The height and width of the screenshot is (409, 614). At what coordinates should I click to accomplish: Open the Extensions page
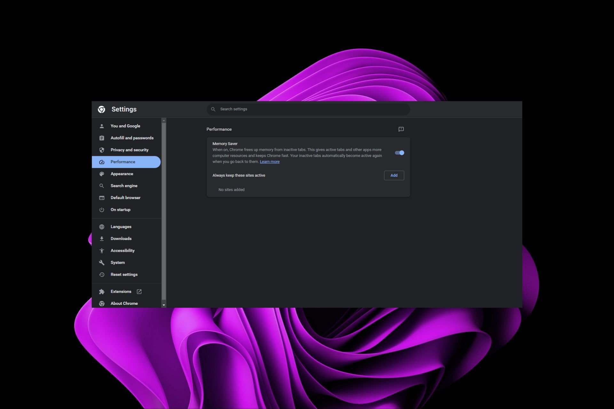(126, 291)
